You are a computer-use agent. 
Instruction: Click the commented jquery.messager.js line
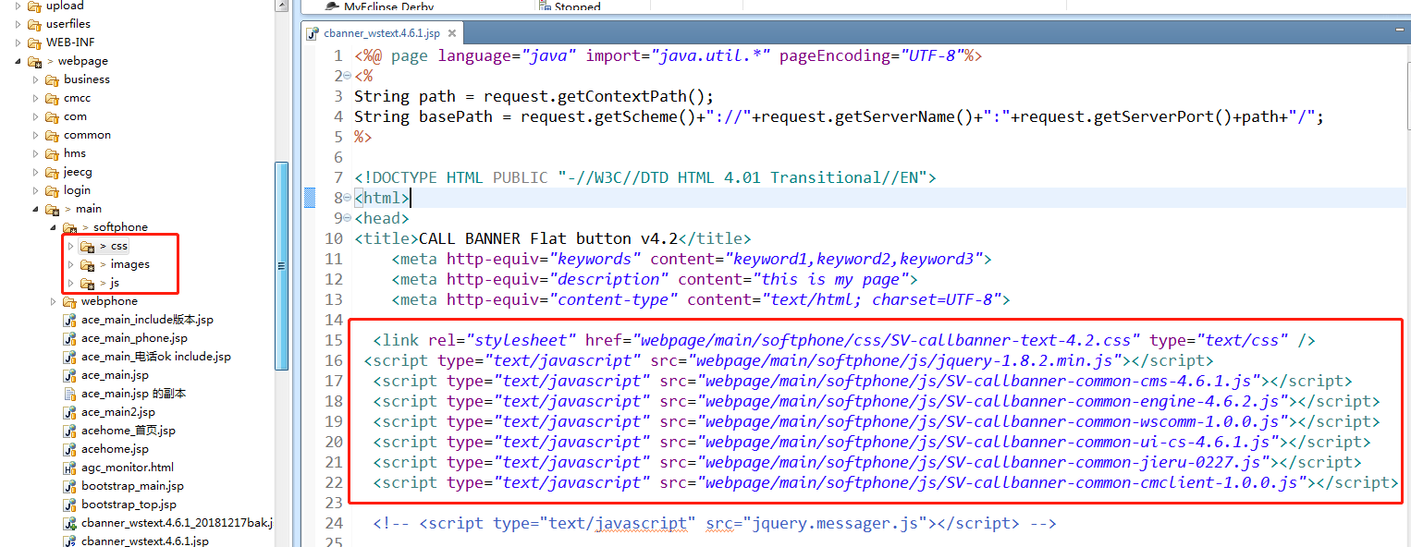point(715,524)
